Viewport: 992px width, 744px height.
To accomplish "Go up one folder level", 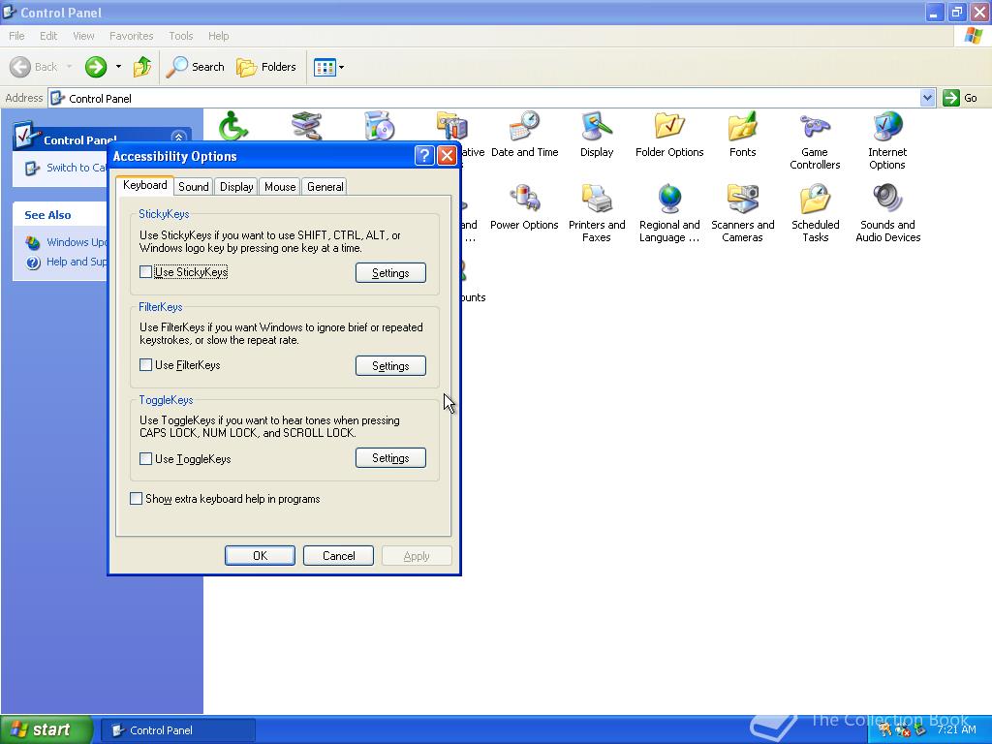I will tap(141, 67).
